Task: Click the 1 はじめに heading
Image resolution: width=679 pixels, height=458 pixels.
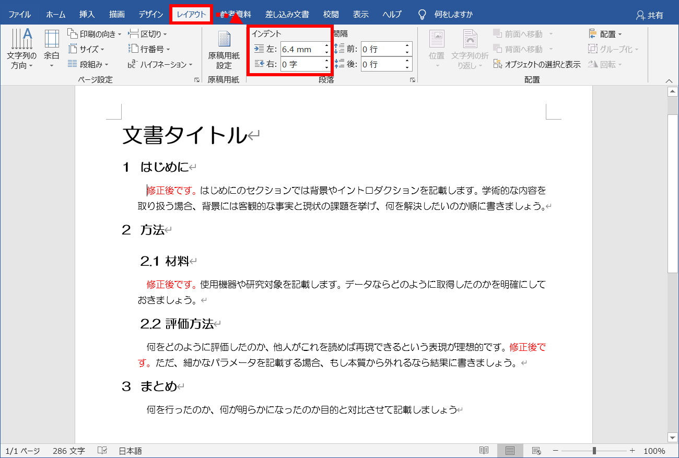Action: click(x=155, y=167)
